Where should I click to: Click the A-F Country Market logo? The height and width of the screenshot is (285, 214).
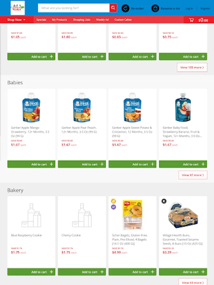(17, 8)
